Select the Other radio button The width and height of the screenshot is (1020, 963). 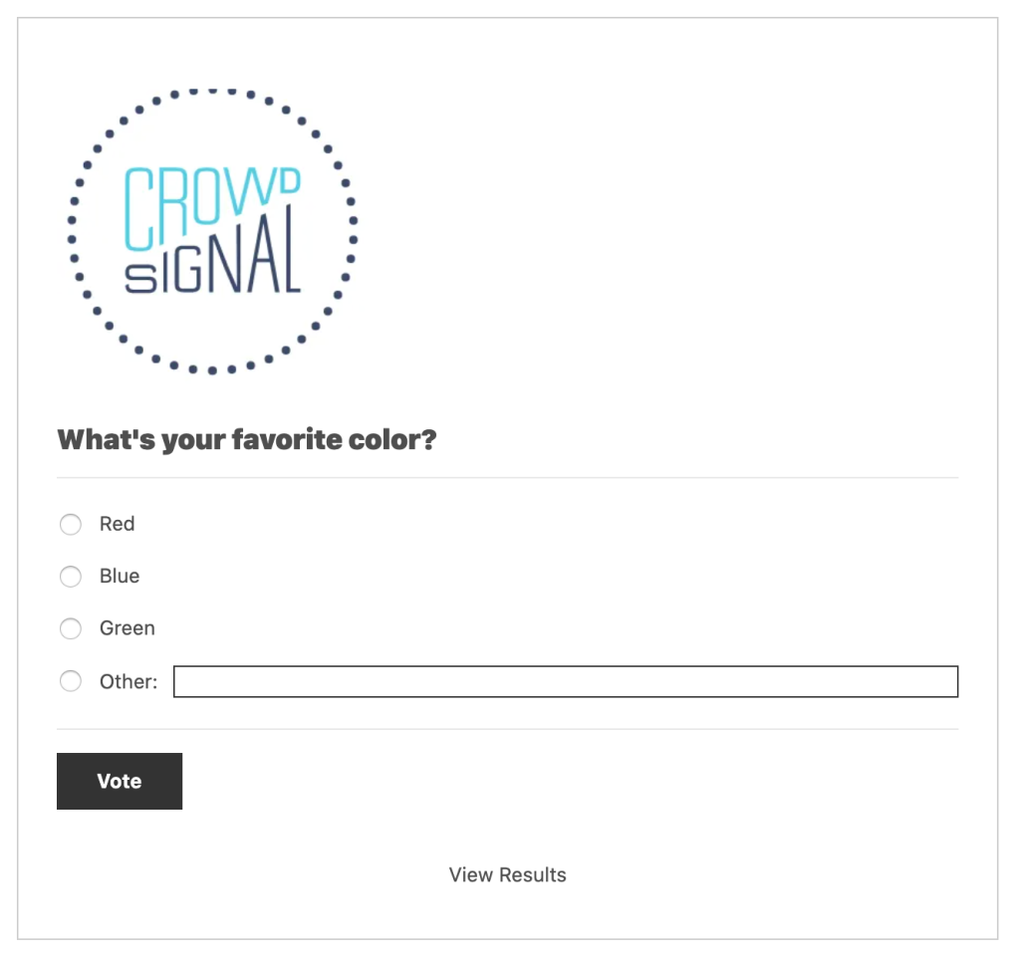(71, 682)
